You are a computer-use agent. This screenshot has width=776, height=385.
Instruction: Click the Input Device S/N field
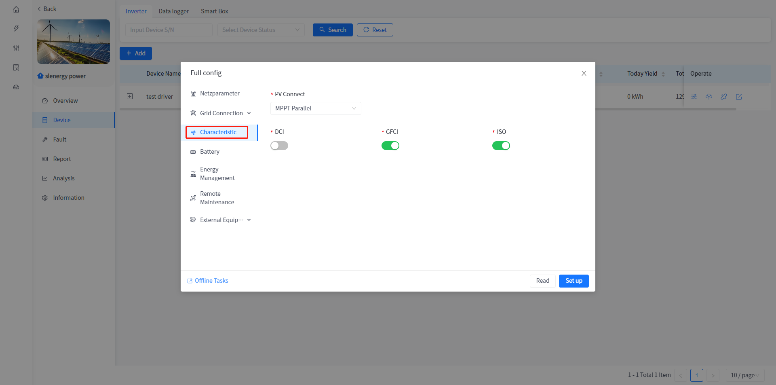coord(169,30)
